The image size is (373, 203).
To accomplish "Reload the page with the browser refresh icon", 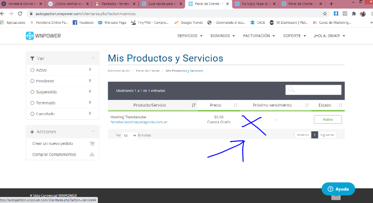I will [19, 13].
